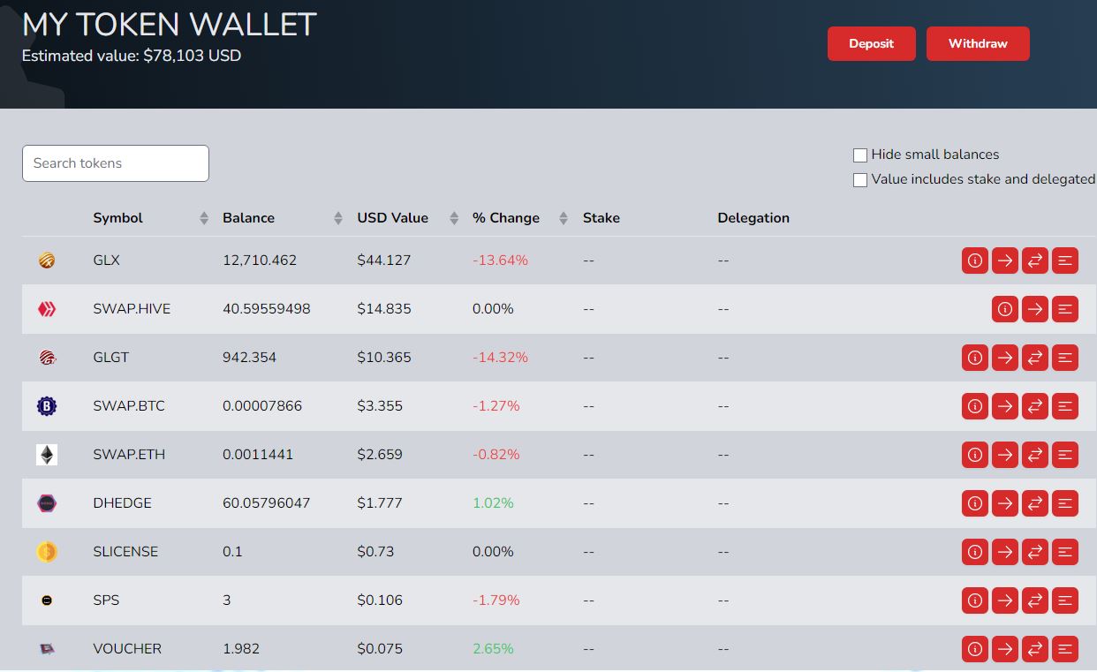Click the $10.365 USD value
The width and height of the screenshot is (1097, 672).
tap(384, 358)
